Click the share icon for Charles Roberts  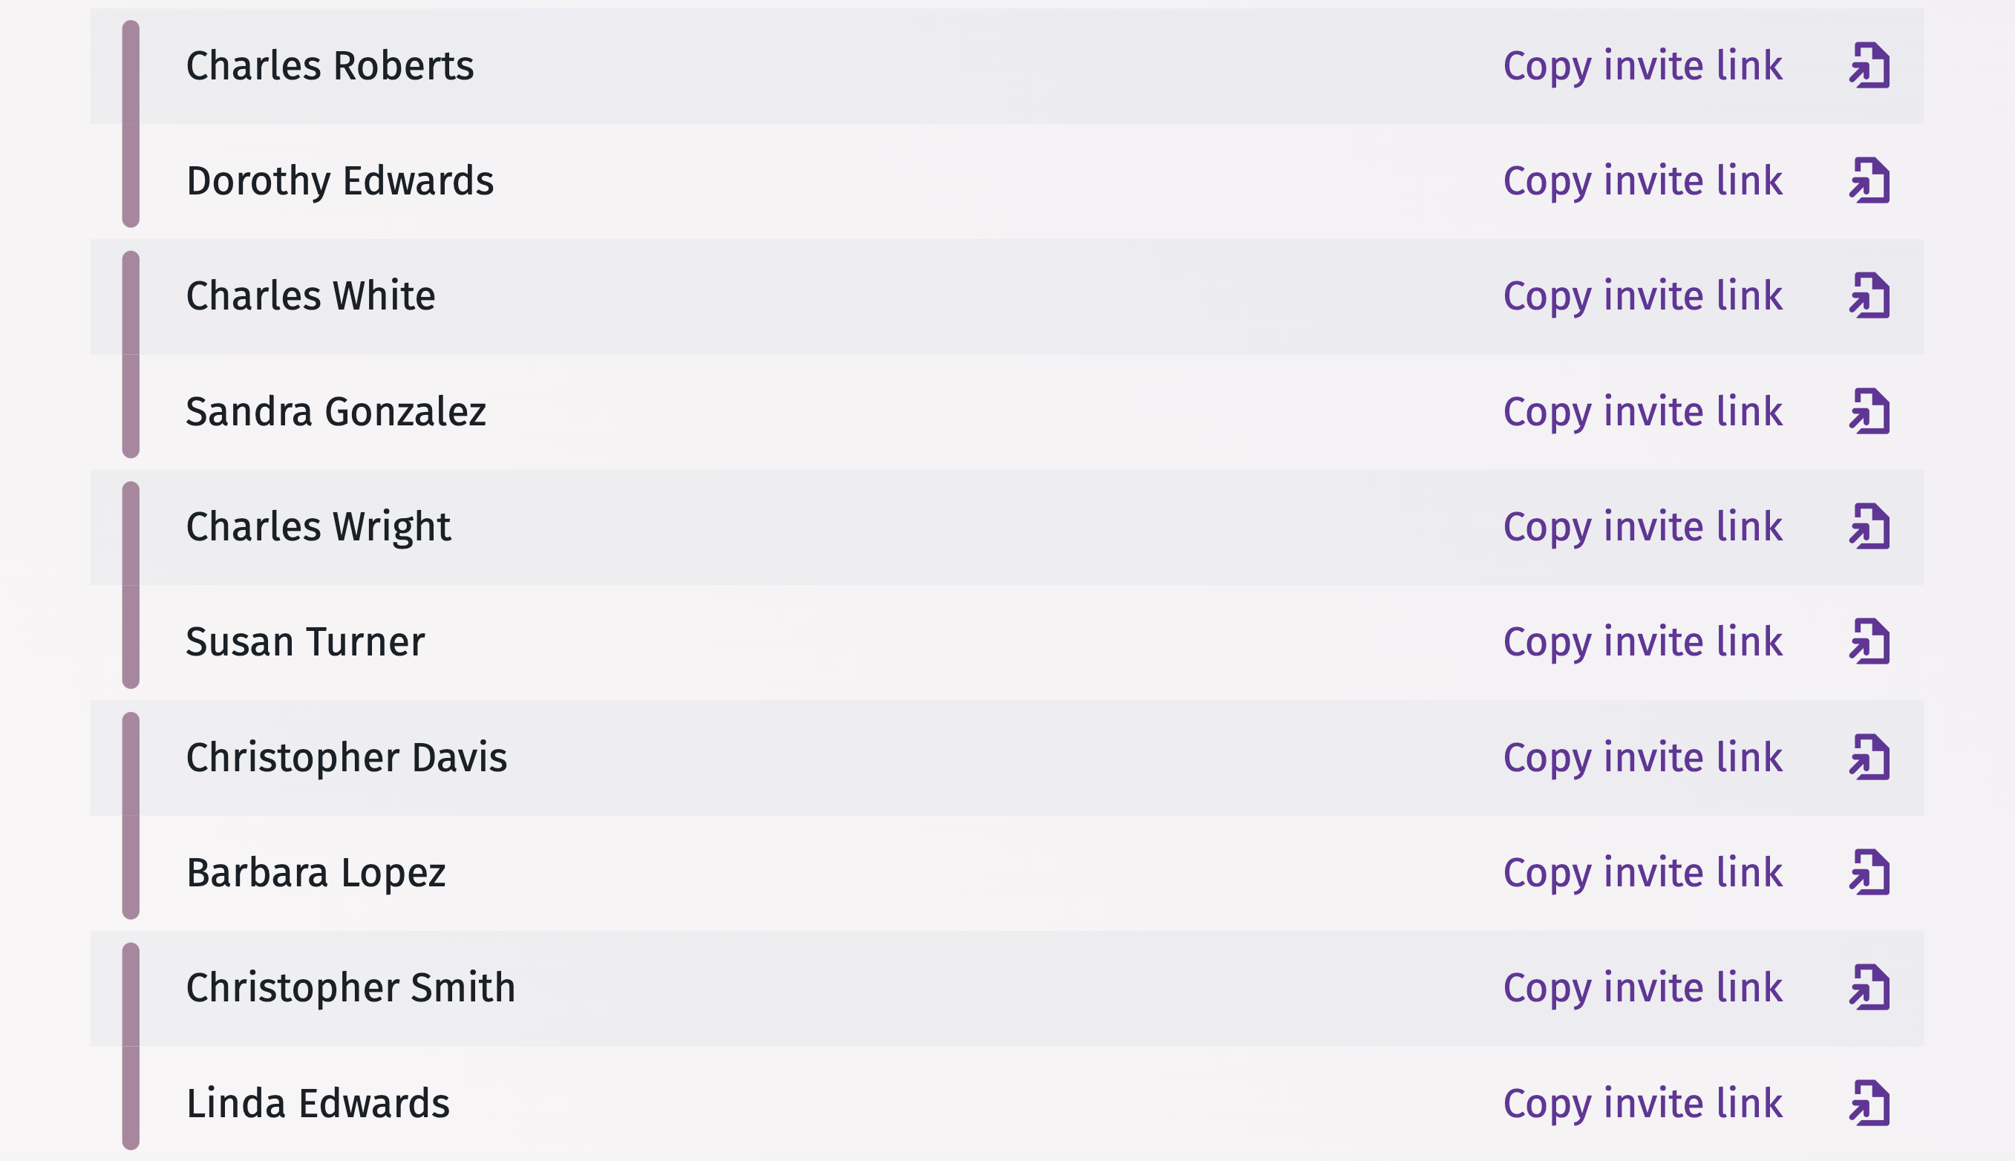click(1869, 65)
